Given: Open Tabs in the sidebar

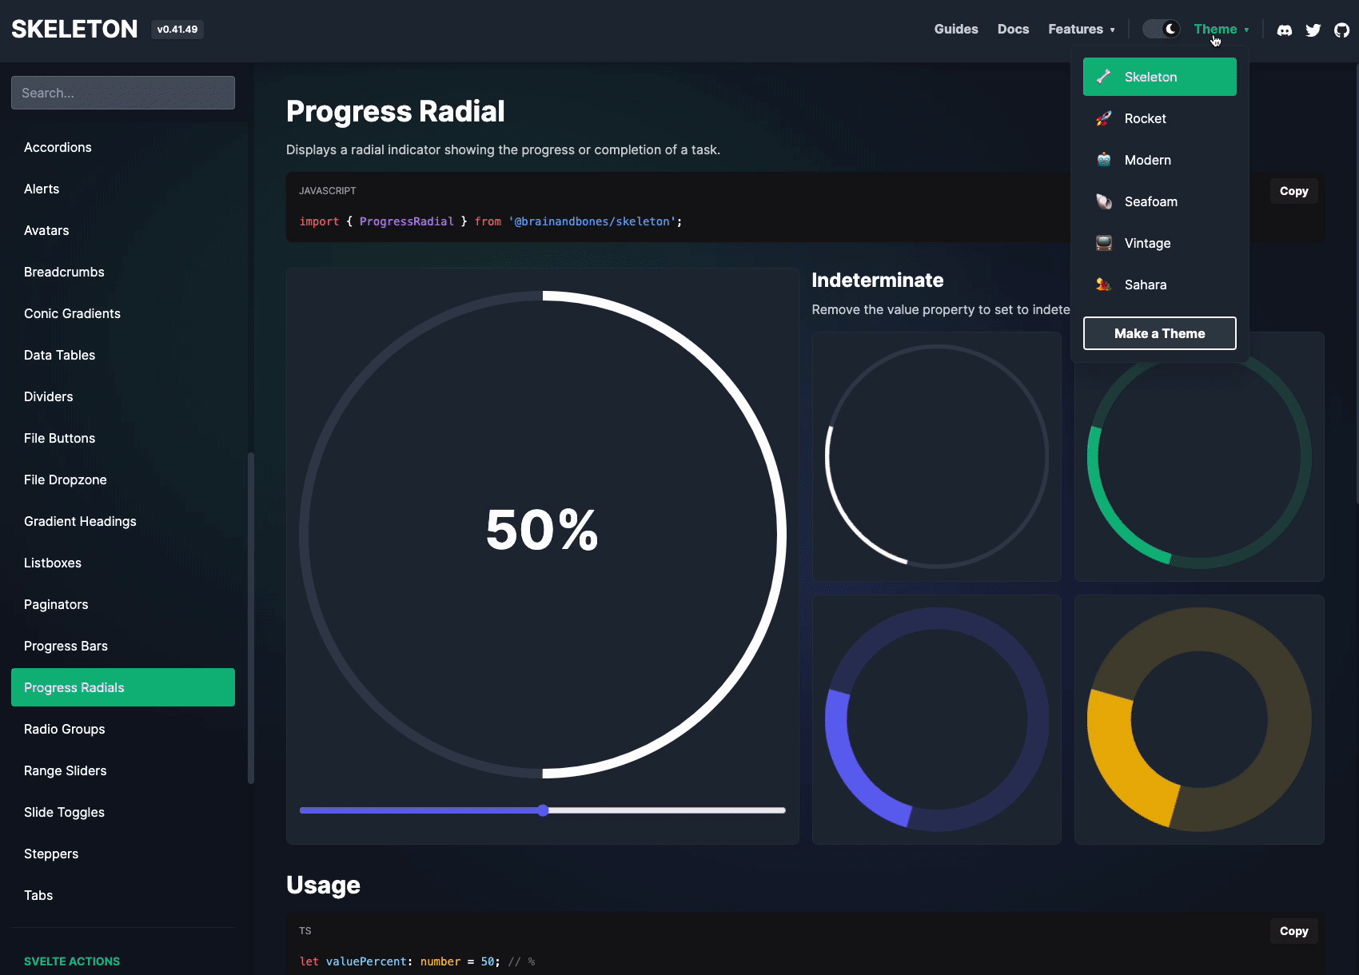Looking at the screenshot, I should tap(123, 895).
